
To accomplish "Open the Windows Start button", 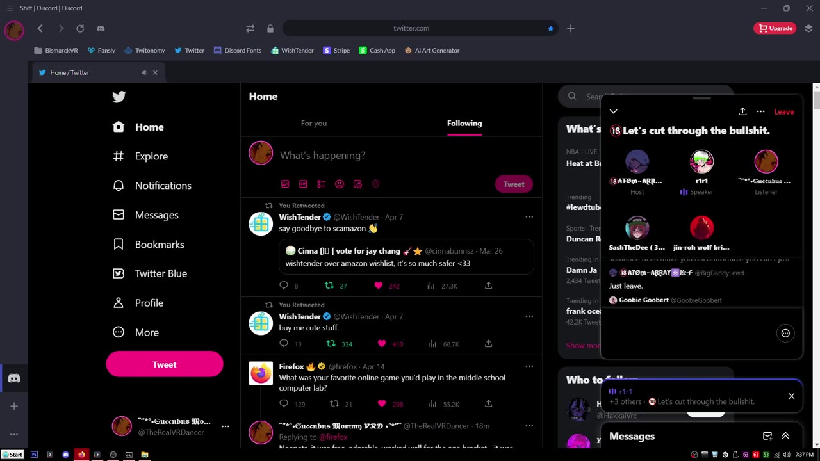I will pyautogui.click(x=12, y=455).
